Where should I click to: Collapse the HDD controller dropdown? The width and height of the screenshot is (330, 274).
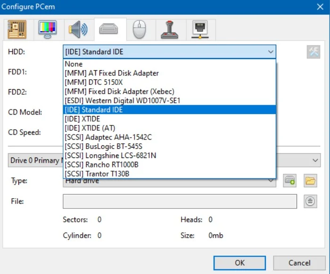coord(270,52)
